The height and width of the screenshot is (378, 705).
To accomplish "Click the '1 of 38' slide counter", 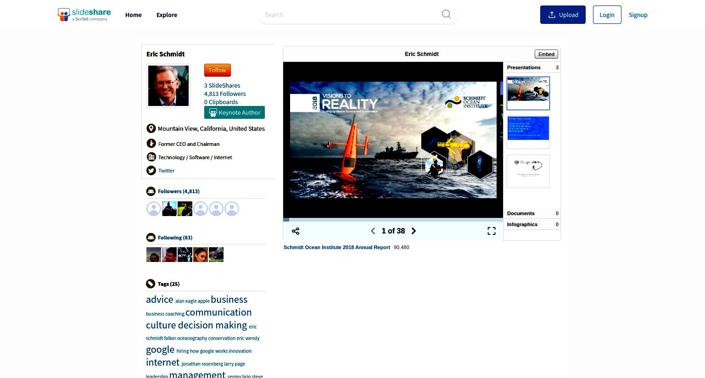I will click(x=393, y=231).
